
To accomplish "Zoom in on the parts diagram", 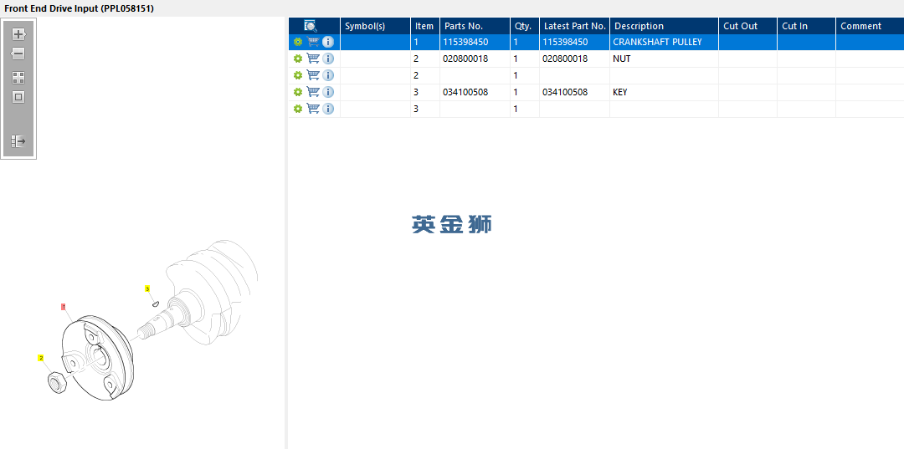I will (18, 34).
